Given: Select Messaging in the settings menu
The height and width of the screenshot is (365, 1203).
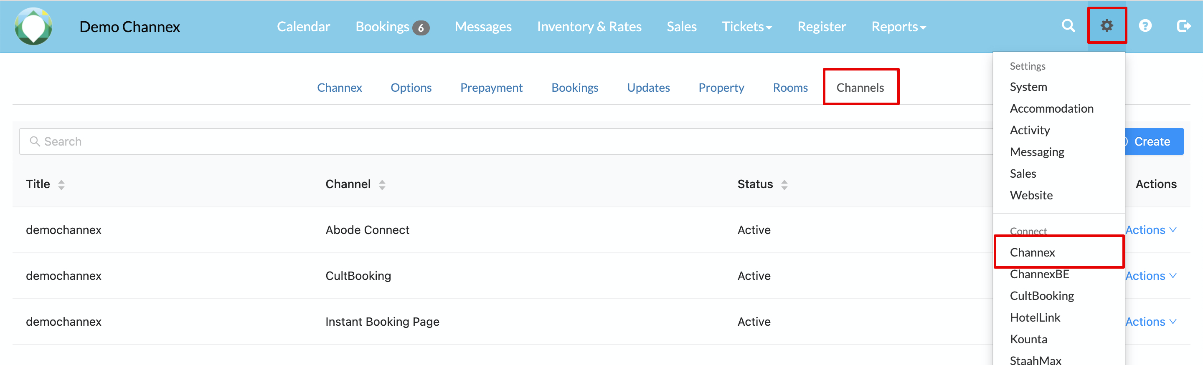Looking at the screenshot, I should click(1037, 152).
